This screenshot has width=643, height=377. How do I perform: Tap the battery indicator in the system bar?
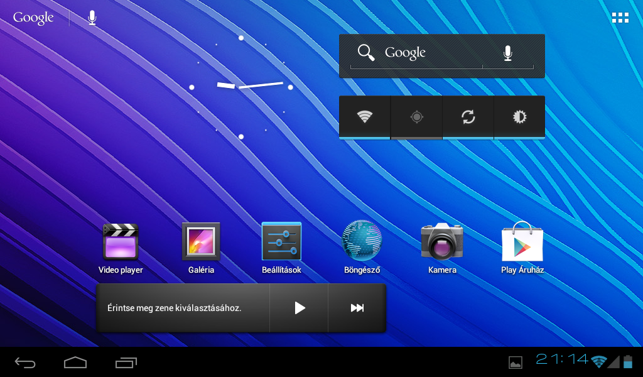point(628,361)
